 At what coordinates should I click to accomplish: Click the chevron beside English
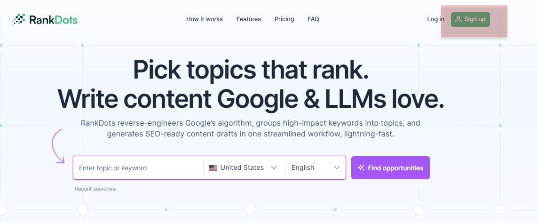click(337, 168)
